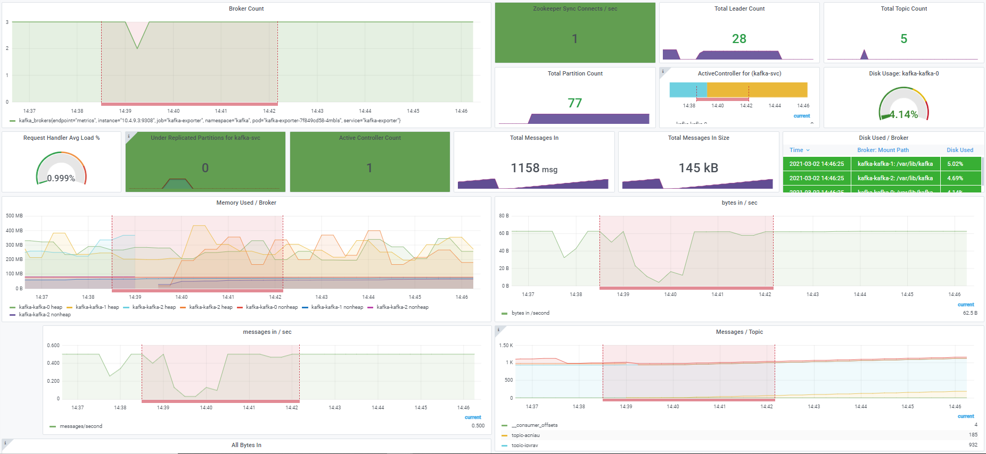Sort messages in / sec legend by current

pos(473,417)
